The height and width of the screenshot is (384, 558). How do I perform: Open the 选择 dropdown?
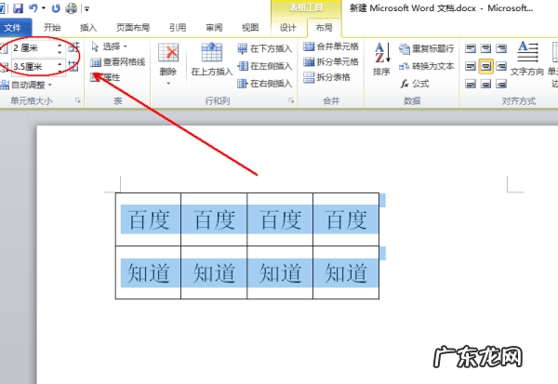point(109,46)
